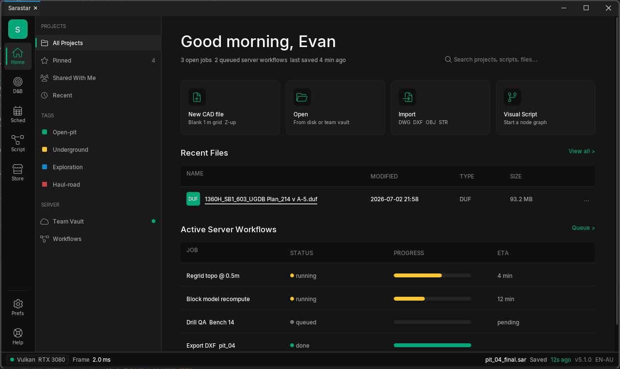Screen dimensions: 620x369
Task: Click the Open folder card icon
Action: coord(302,97)
